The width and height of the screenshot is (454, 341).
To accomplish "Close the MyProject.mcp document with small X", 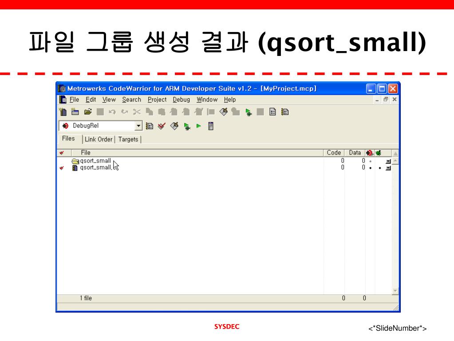I will (x=395, y=99).
